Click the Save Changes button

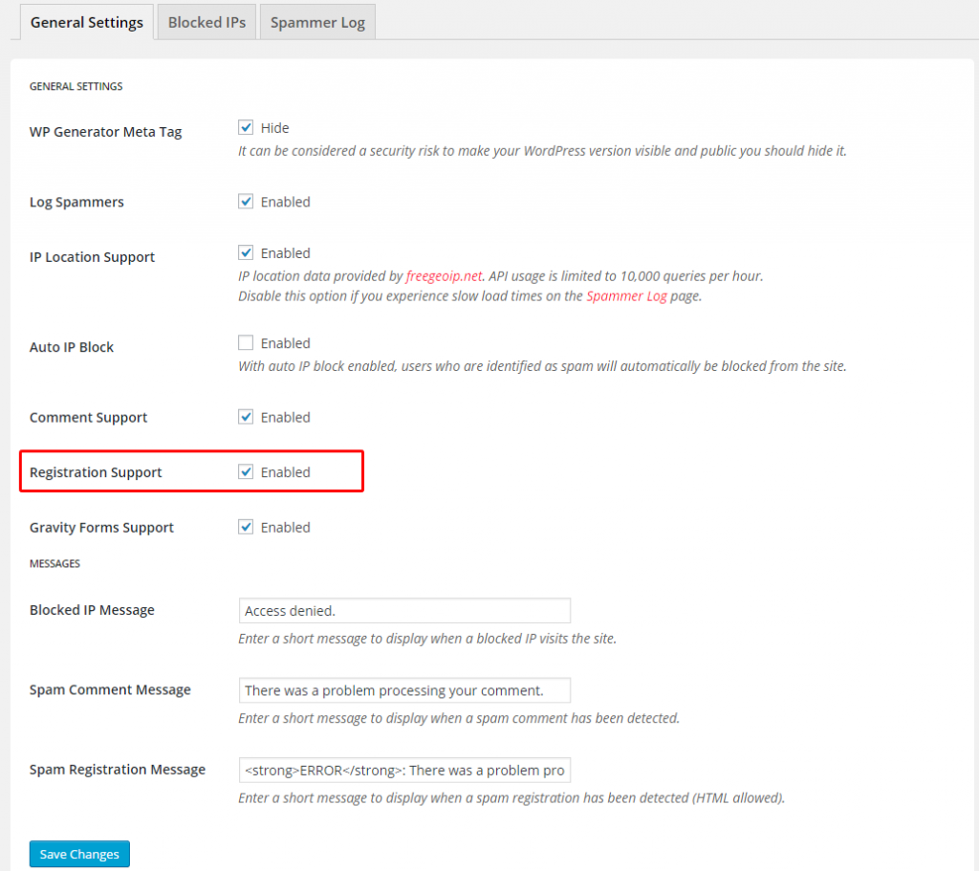click(79, 854)
